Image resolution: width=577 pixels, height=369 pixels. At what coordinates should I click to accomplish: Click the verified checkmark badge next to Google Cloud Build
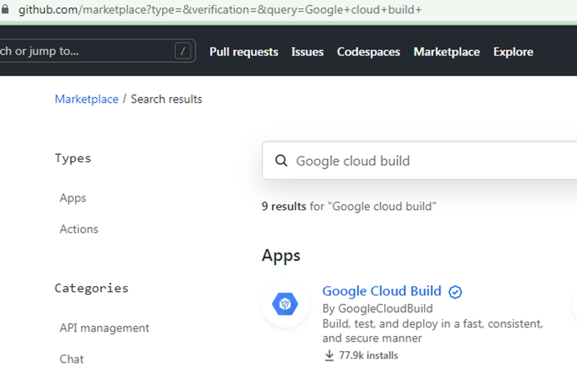pos(455,291)
